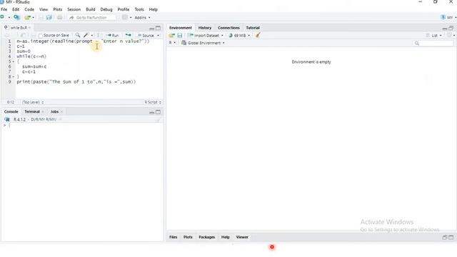
Task: Click Go to file/function field
Action: click(92, 17)
